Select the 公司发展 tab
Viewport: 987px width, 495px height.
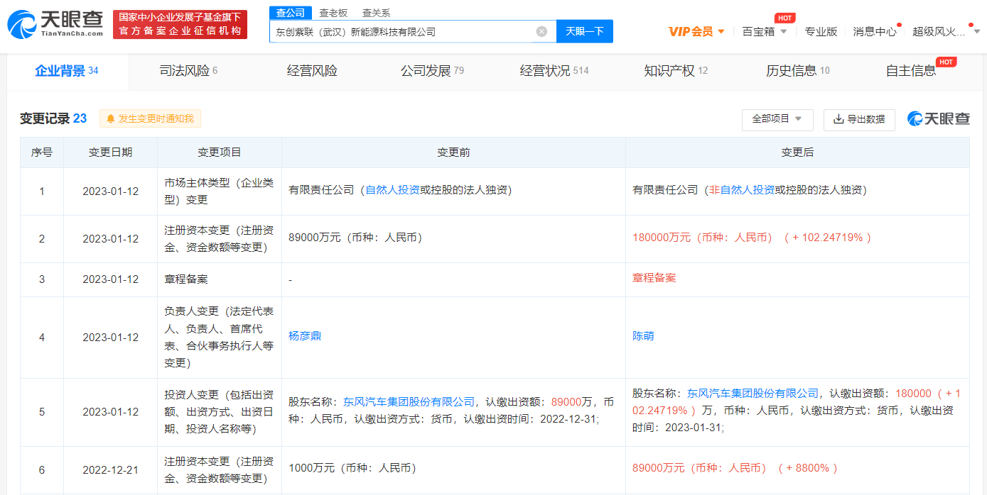(432, 71)
